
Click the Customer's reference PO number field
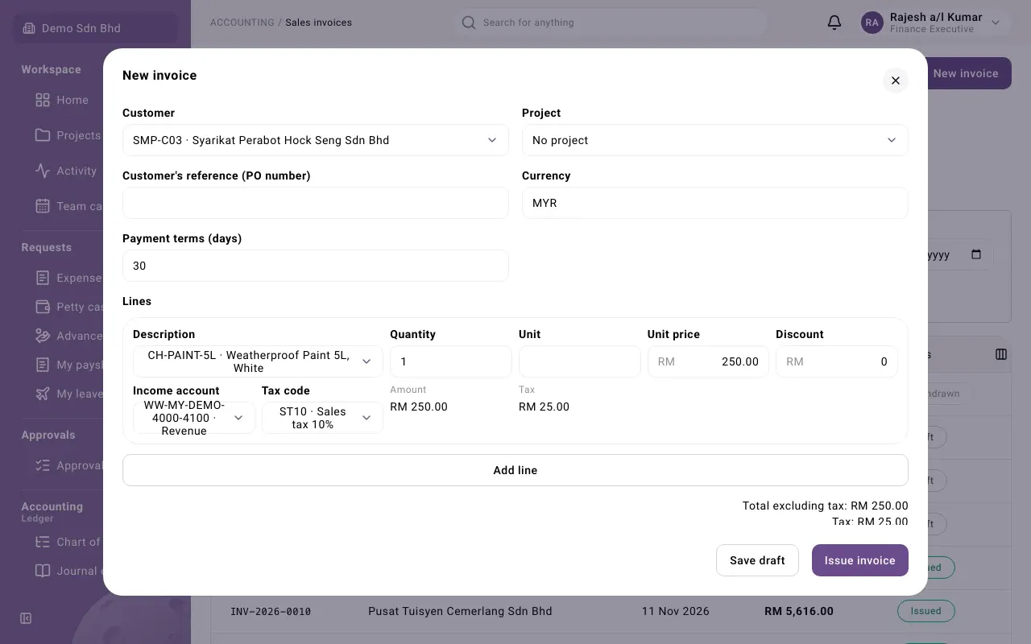[316, 203]
